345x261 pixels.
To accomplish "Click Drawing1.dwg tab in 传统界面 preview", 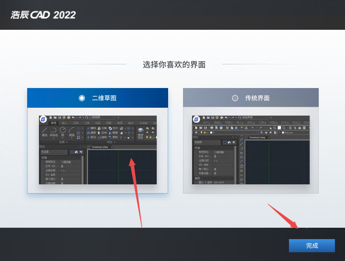I will 257,138.
